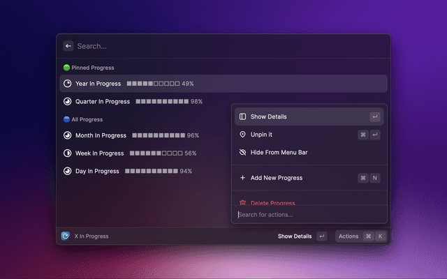Image resolution: width=447 pixels, height=279 pixels.
Task: Click the X In Progress extension icon
Action: [66, 236]
